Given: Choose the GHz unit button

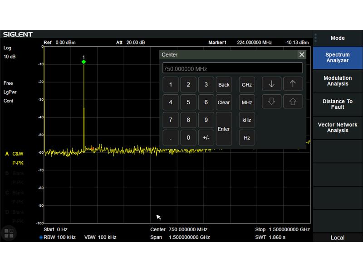Looking at the screenshot, I should click(247, 85).
